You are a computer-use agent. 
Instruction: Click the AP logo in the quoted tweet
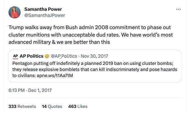(15, 56)
